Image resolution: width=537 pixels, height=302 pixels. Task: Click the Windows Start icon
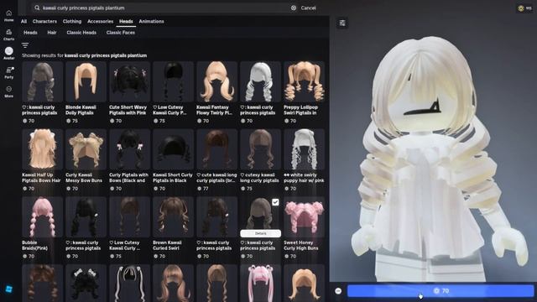click(9, 289)
